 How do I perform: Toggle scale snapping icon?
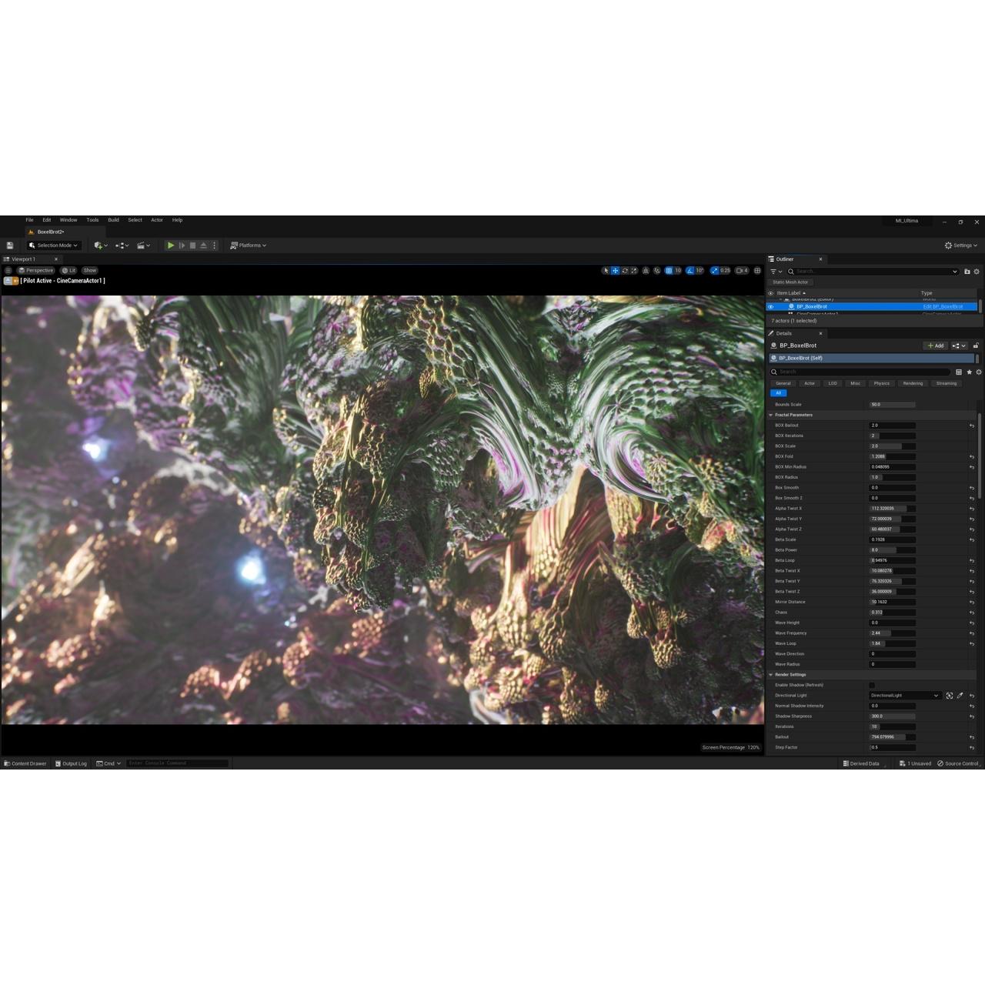pos(715,271)
